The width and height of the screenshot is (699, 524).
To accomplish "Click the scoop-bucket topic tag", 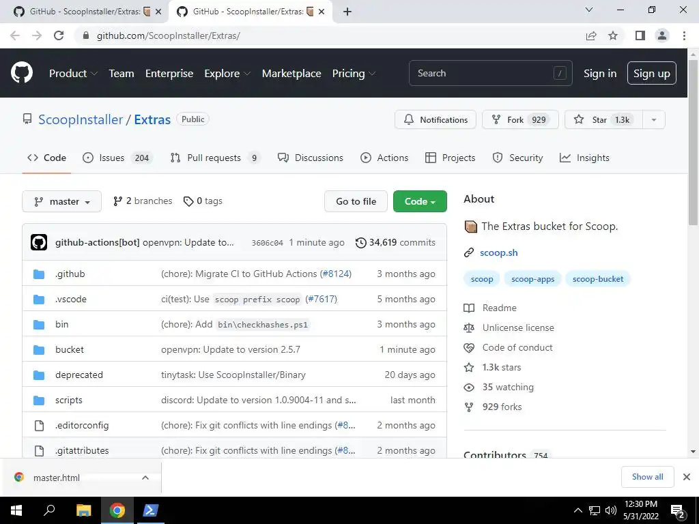I will coord(598,279).
